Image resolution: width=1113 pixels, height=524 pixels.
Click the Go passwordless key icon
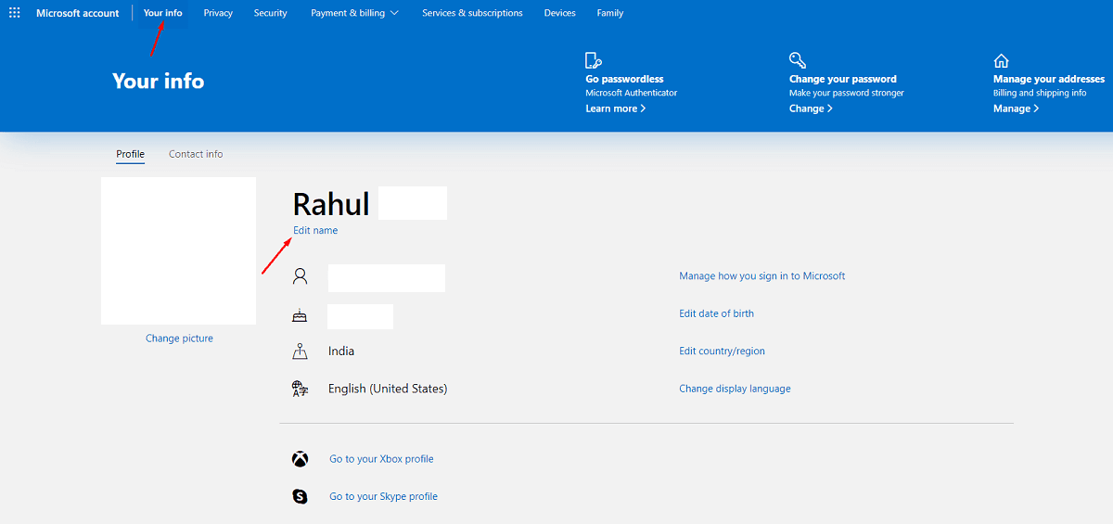[x=594, y=61]
